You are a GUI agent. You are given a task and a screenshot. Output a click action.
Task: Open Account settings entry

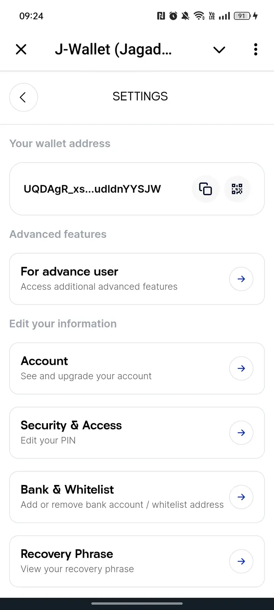point(137,368)
